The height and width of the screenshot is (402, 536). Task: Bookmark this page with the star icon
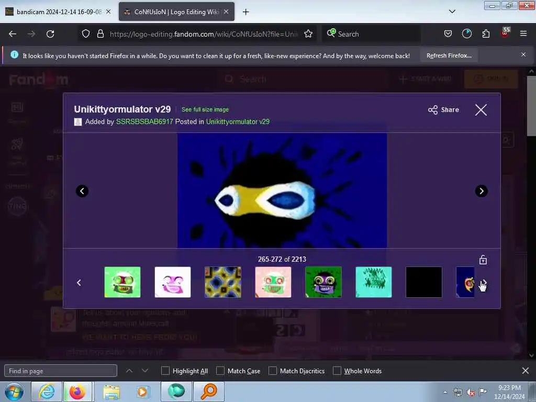tap(308, 33)
